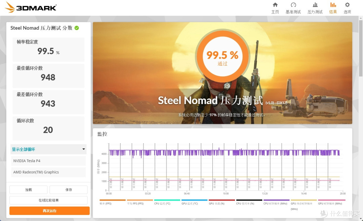Image resolution: width=363 pixels, height=221 pixels.
Task: Click the orange 再次运行 run again button
Action: pyautogui.click(x=49, y=211)
